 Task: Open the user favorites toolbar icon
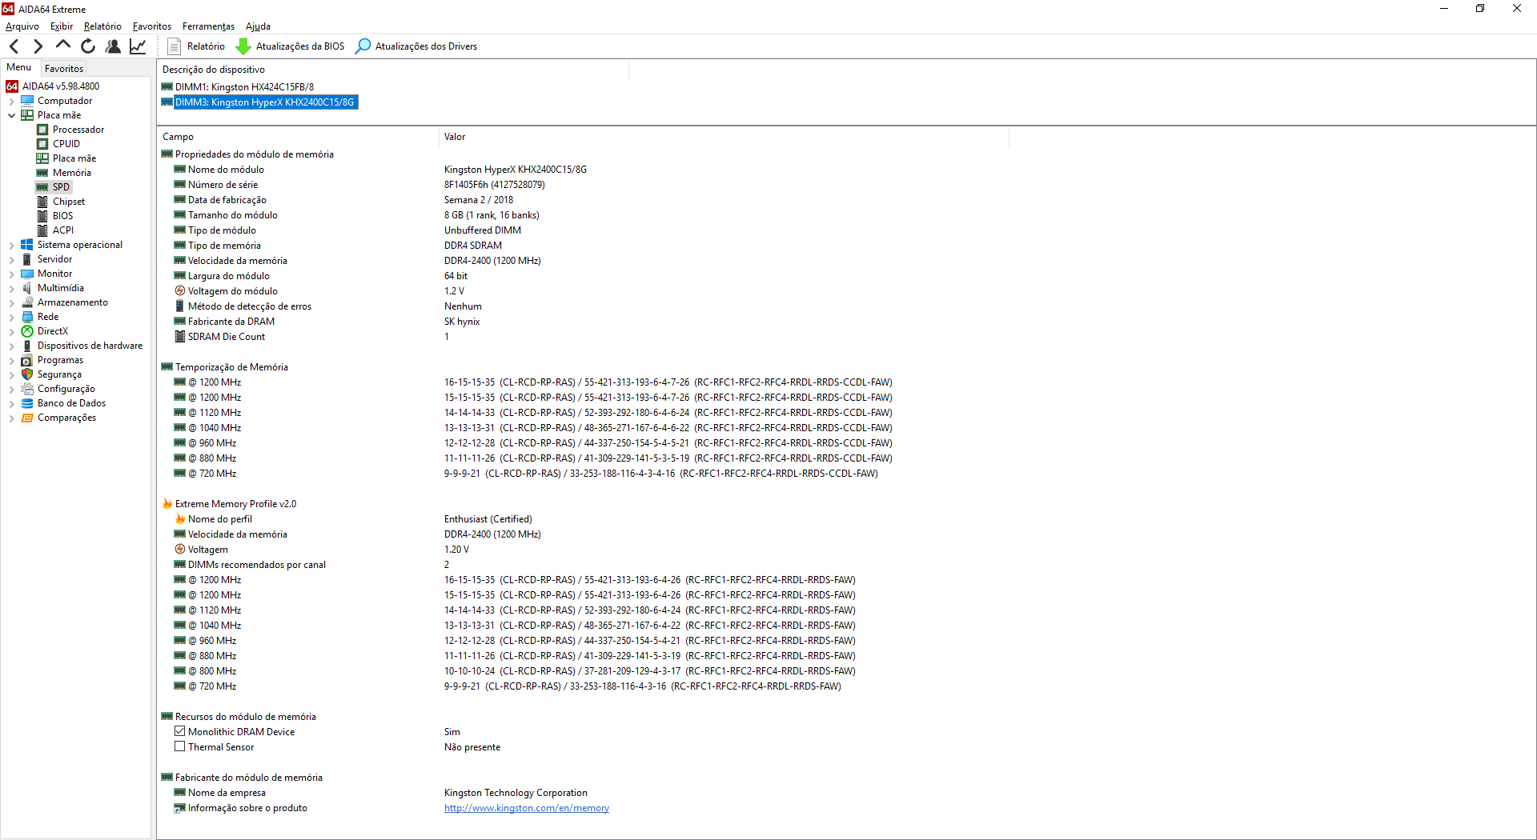pyautogui.click(x=113, y=46)
